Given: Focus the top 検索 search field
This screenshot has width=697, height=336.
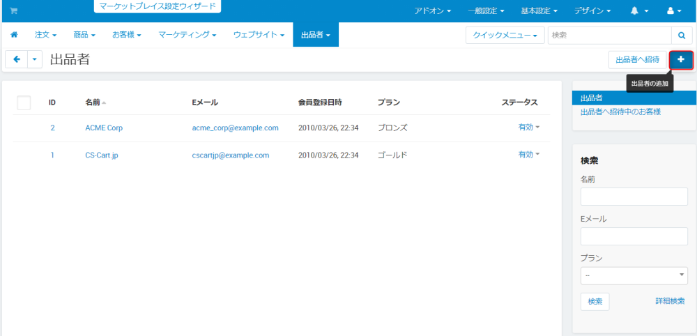Looking at the screenshot, I should tap(609, 35).
